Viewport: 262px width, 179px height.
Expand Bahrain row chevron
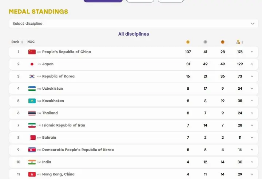tap(252, 138)
